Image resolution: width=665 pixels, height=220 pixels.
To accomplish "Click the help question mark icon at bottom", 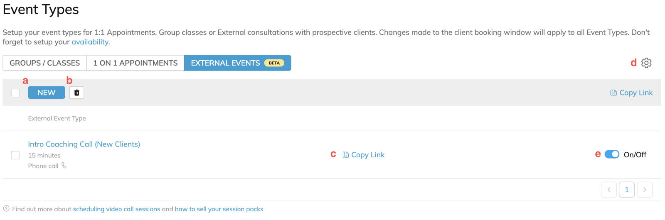I will (x=6, y=209).
